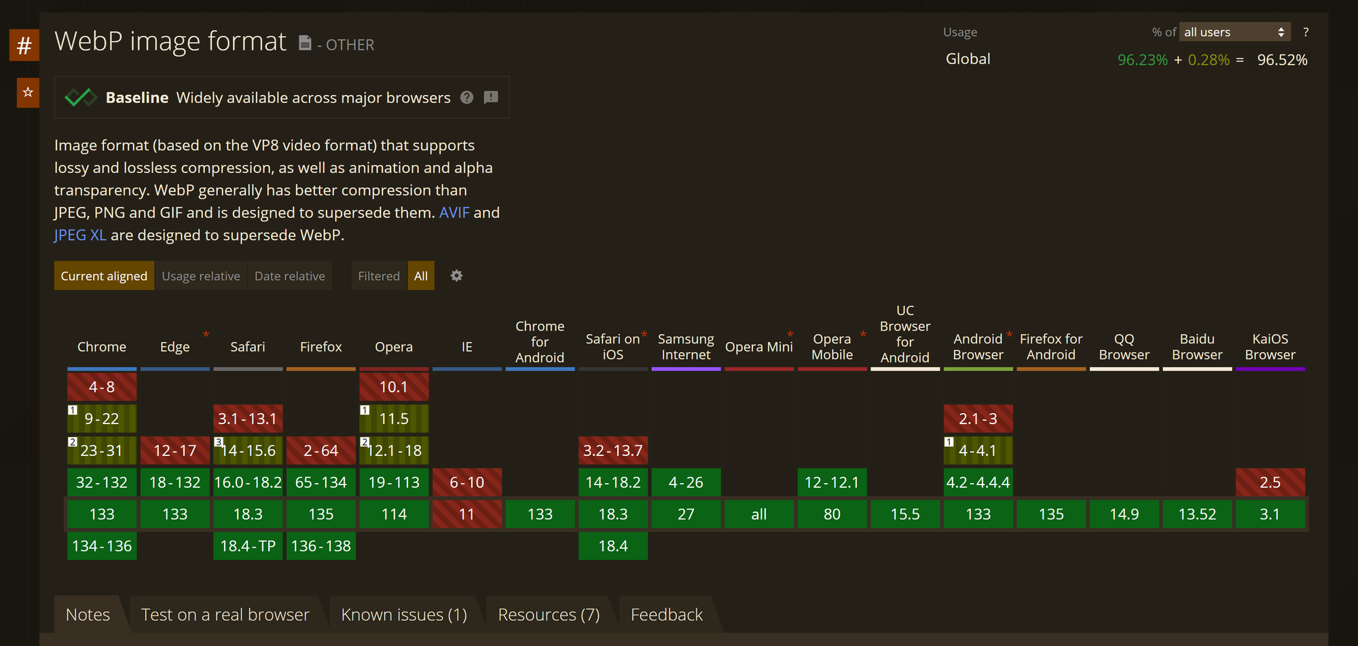Screen dimensions: 1358x646
Task: Click the usage help question mark
Action: point(1305,32)
